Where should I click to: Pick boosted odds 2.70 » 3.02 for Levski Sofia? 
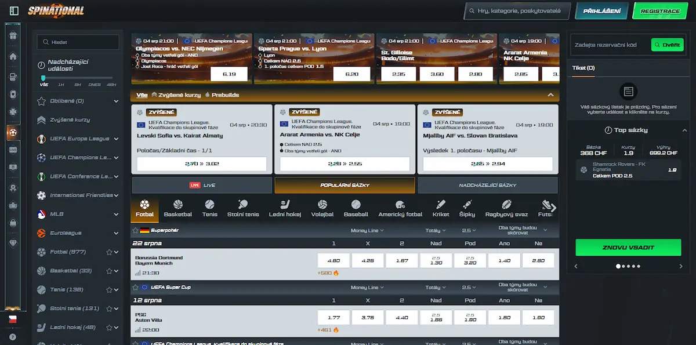tap(202, 164)
